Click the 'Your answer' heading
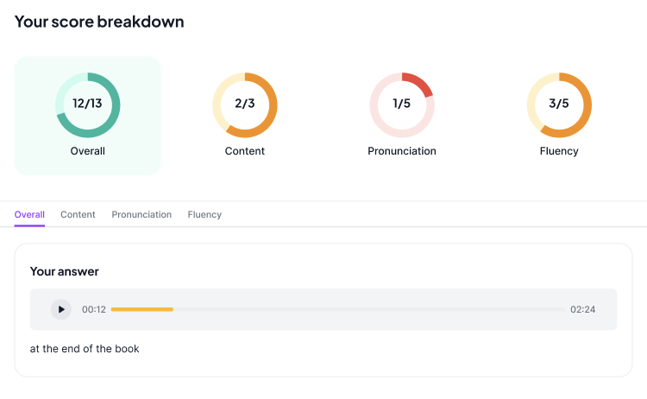The width and height of the screenshot is (647, 399). [x=65, y=271]
